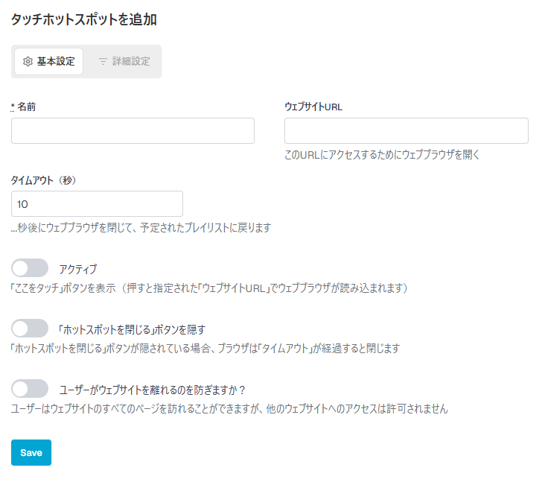
Task: Click the ウェブサイトURL field label
Action: (313, 107)
